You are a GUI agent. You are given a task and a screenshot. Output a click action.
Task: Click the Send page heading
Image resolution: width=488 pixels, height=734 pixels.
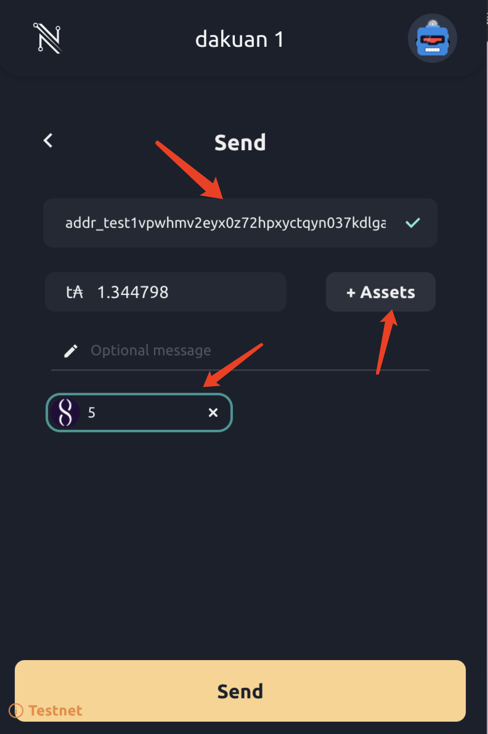pyautogui.click(x=240, y=142)
